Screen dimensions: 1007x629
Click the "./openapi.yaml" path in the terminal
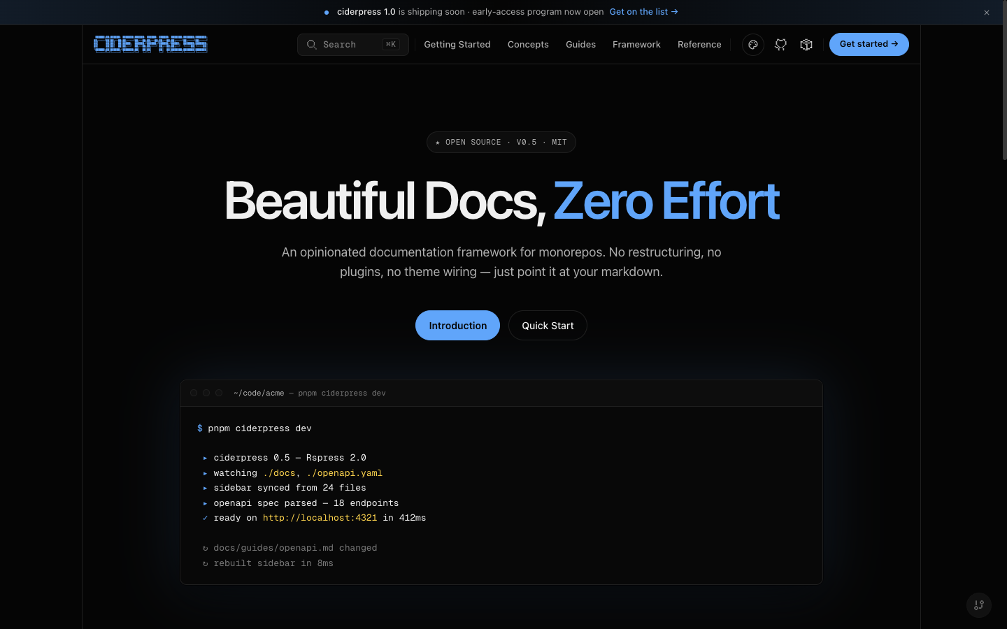(345, 473)
